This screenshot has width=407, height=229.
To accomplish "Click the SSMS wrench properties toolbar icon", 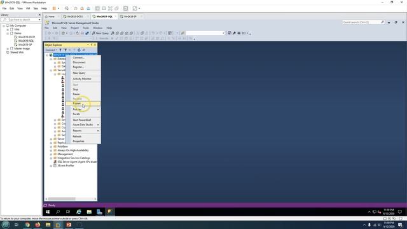I will 234,33.
